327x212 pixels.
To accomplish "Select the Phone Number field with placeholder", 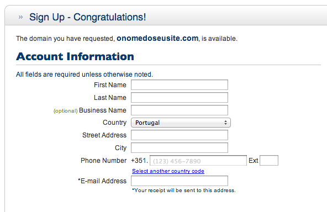I will point(198,161).
